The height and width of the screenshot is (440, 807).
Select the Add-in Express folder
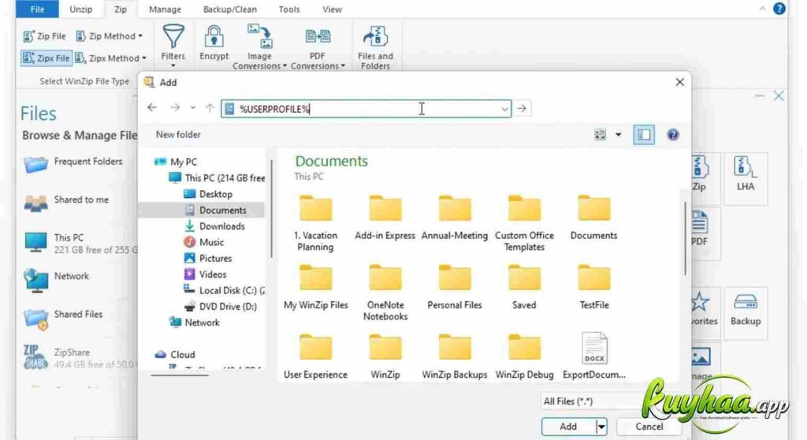(385, 218)
